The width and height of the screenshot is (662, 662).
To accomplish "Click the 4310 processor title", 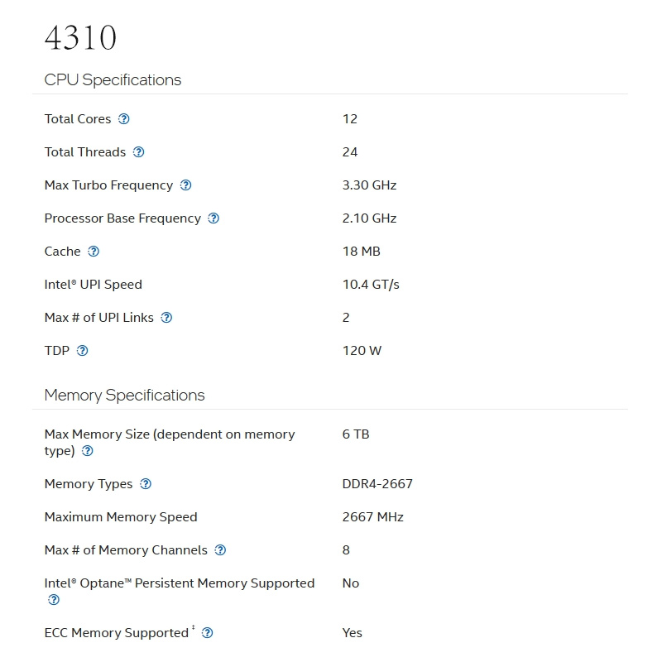I will pos(80,38).
